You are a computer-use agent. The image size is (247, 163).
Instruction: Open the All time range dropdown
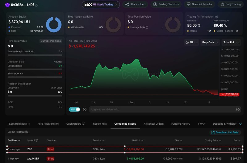pos(191,42)
